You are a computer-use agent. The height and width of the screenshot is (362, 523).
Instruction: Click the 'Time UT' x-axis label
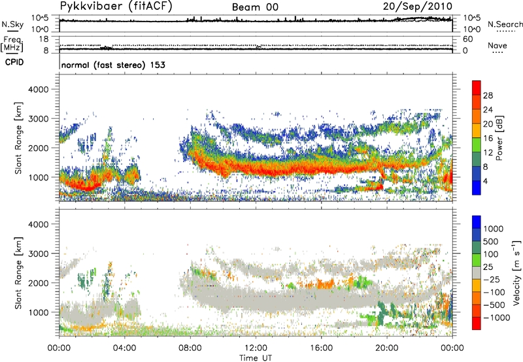coord(256,357)
